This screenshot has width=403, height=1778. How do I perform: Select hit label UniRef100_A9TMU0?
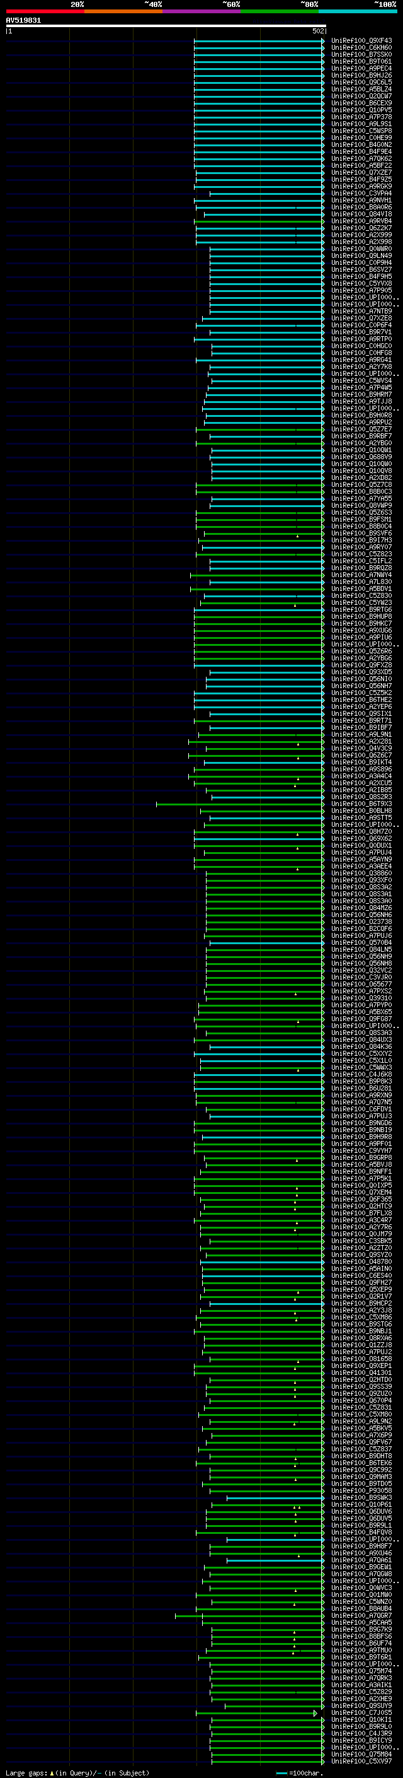361,1651
